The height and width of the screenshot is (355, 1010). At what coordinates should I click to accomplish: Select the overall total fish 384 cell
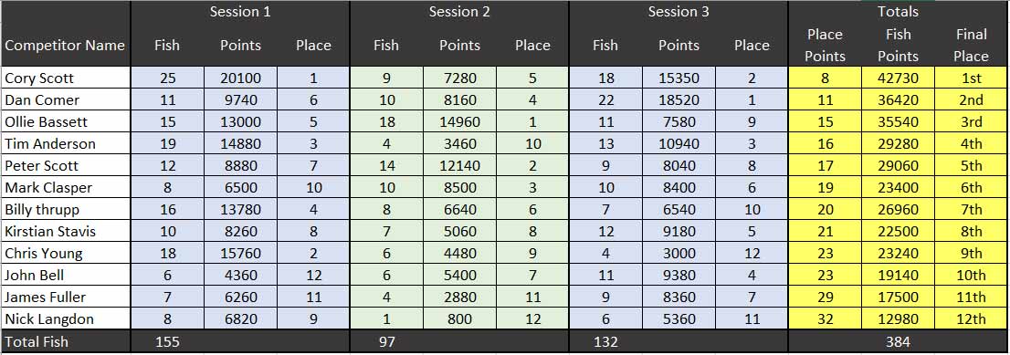pos(898,341)
